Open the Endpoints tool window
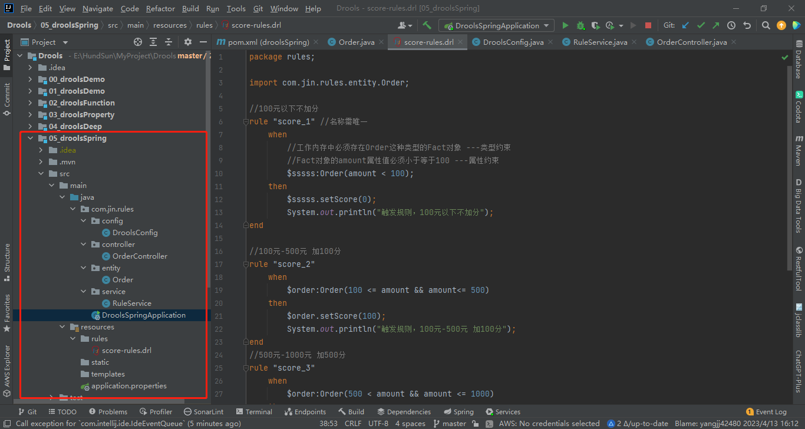 click(x=305, y=412)
